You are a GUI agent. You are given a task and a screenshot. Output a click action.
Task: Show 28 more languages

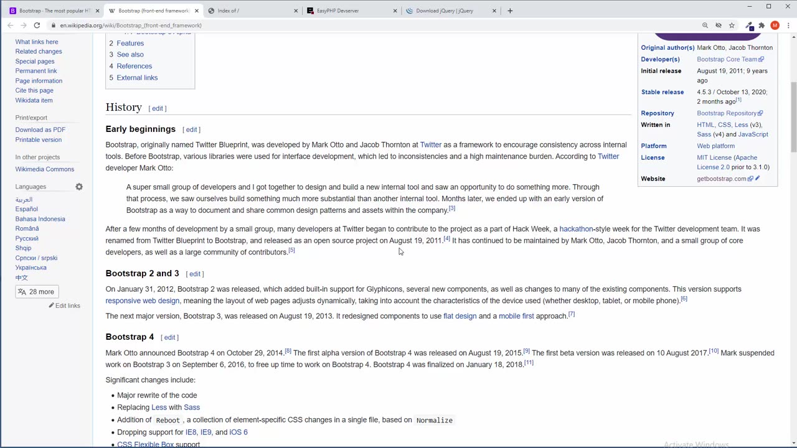[37, 292]
